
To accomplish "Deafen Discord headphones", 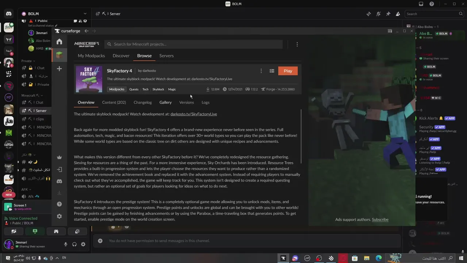I will (74, 244).
